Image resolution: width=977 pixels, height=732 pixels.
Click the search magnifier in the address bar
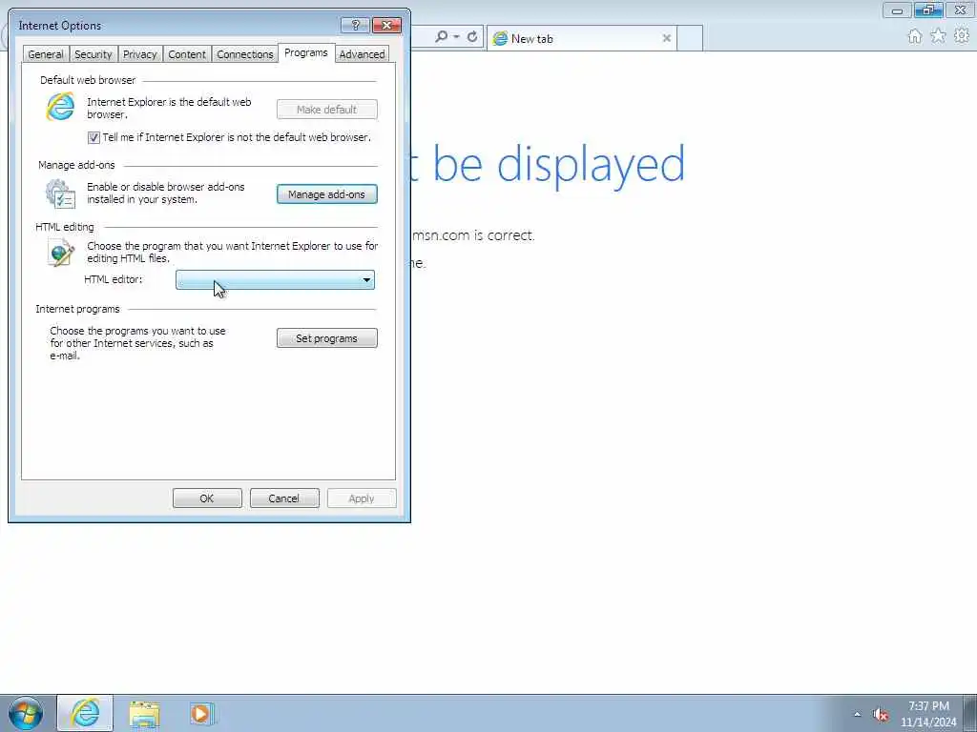(441, 37)
